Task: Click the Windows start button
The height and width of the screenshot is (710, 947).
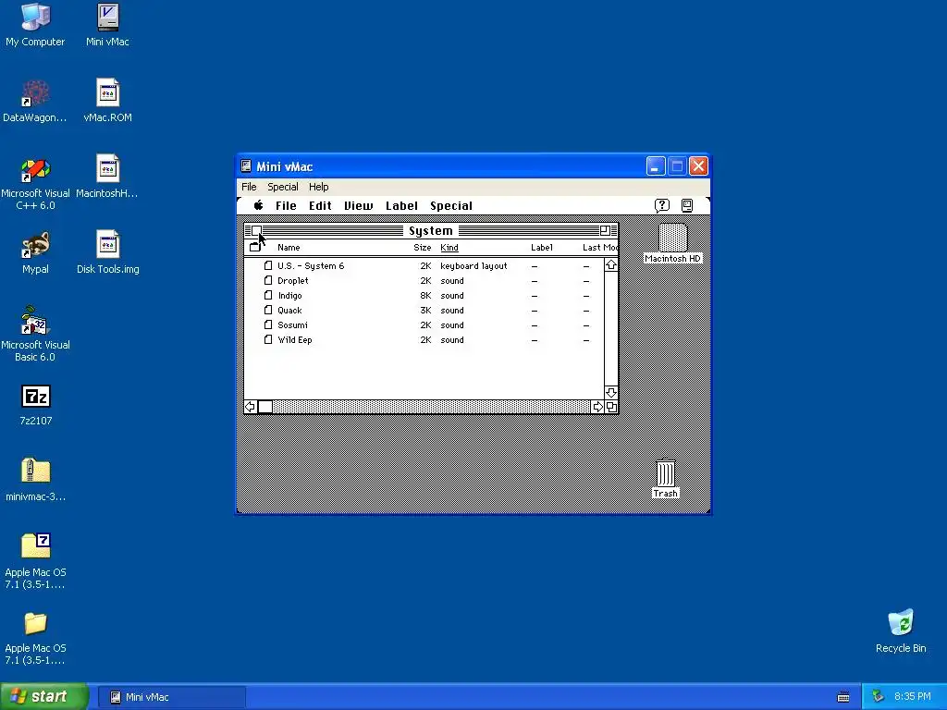Action: pos(43,696)
